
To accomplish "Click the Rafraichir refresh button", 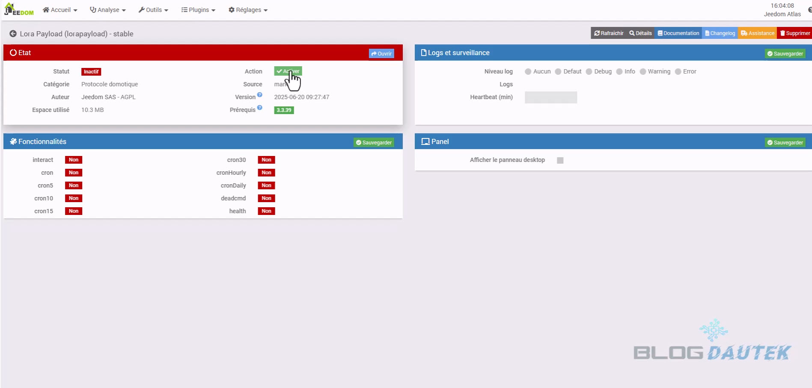I will [x=609, y=33].
